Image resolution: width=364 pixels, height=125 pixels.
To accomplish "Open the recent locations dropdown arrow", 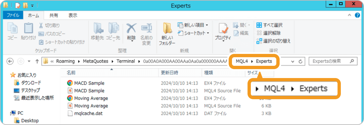I will [29, 62].
